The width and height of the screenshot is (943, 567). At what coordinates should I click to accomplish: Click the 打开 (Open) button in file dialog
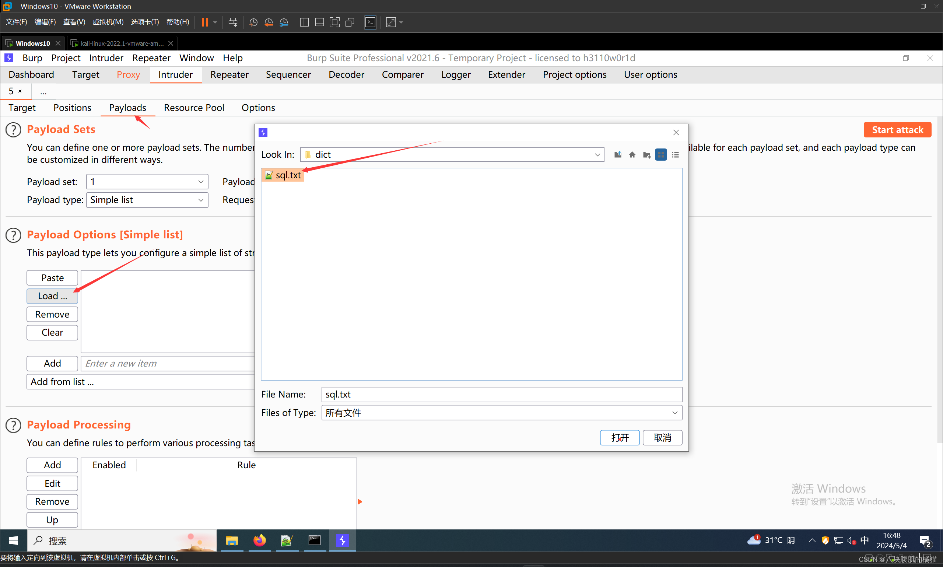[x=618, y=437]
